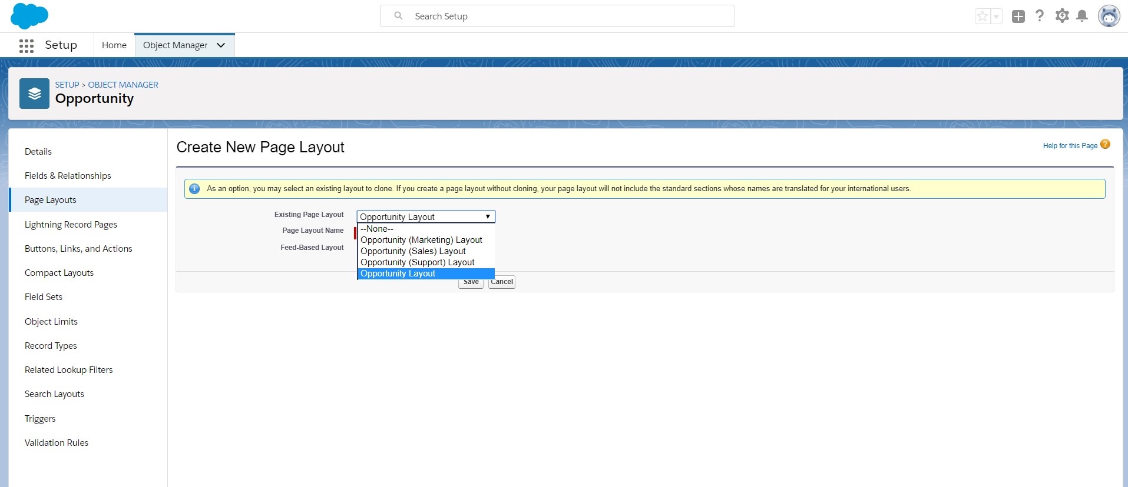Open Record Types in the sidebar
The width and height of the screenshot is (1128, 487).
click(x=51, y=346)
